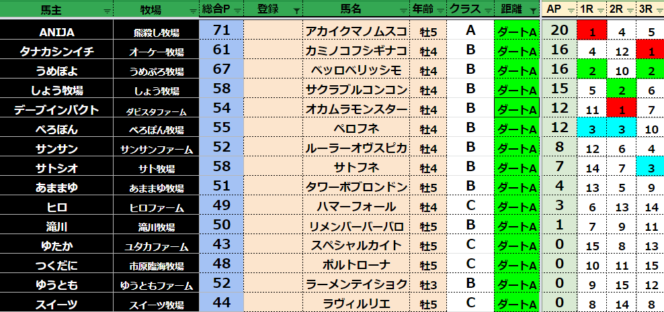Click the クラス header filter icon

(x=485, y=11)
